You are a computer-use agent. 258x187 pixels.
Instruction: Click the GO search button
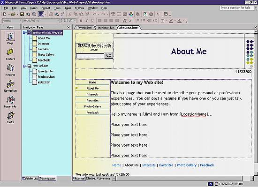click(x=109, y=55)
